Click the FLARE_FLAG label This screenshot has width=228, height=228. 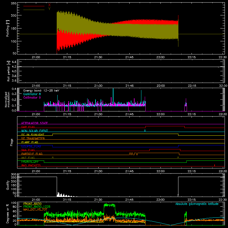tap(30, 142)
